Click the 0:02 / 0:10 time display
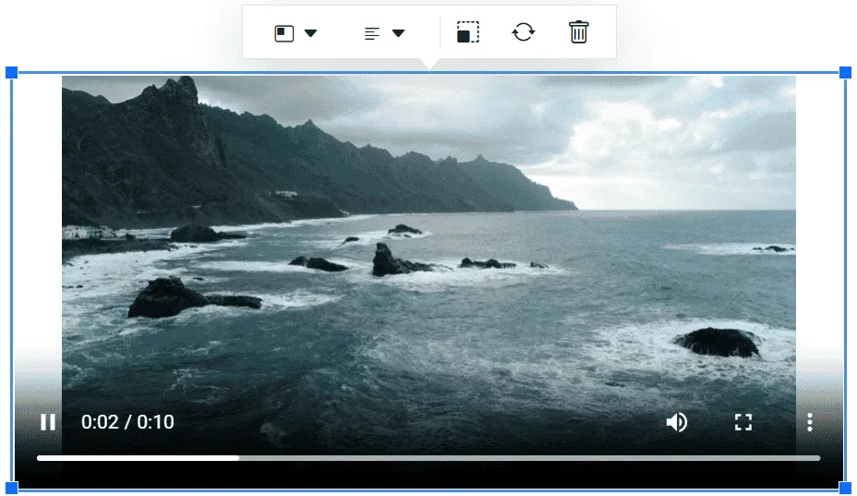The width and height of the screenshot is (857, 496). pyautogui.click(x=127, y=422)
